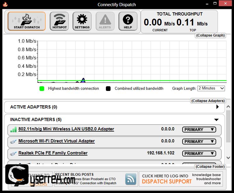
Task: Click the Dispatch Support login banner
Action: click(181, 179)
